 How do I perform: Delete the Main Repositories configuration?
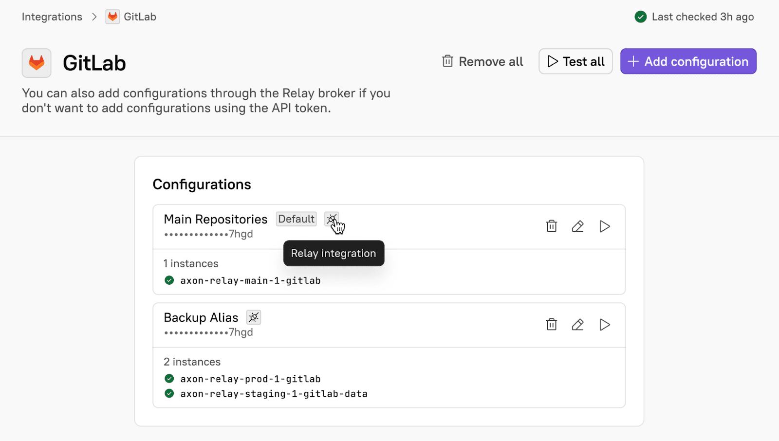[551, 226]
